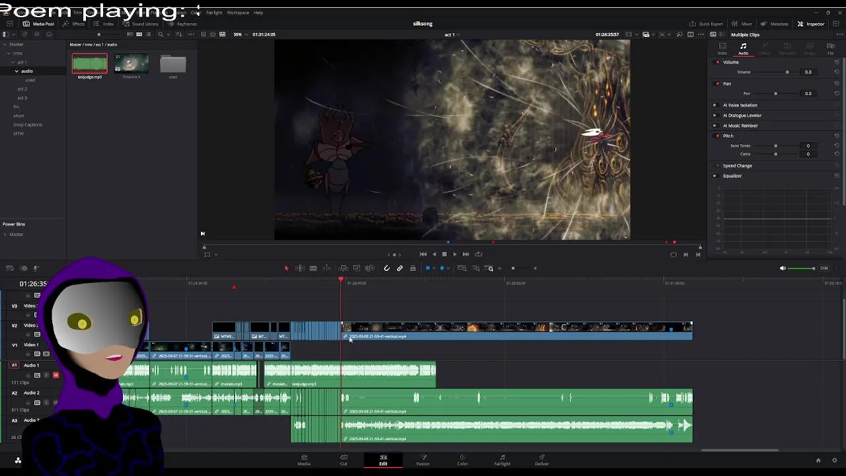This screenshot has height=476, width=846.
Task: Open the Mixer panel
Action: click(742, 24)
